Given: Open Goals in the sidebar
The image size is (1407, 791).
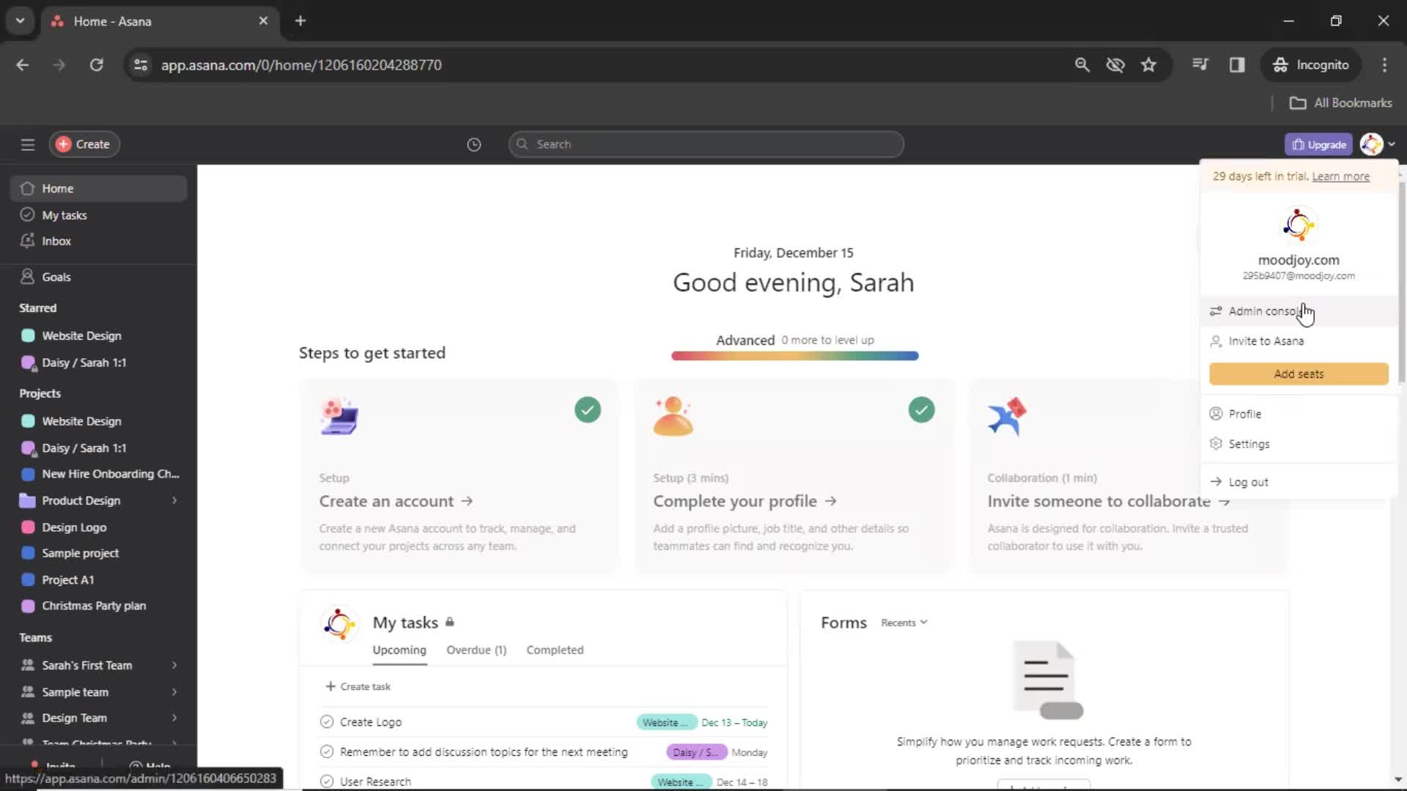Looking at the screenshot, I should (x=98, y=277).
